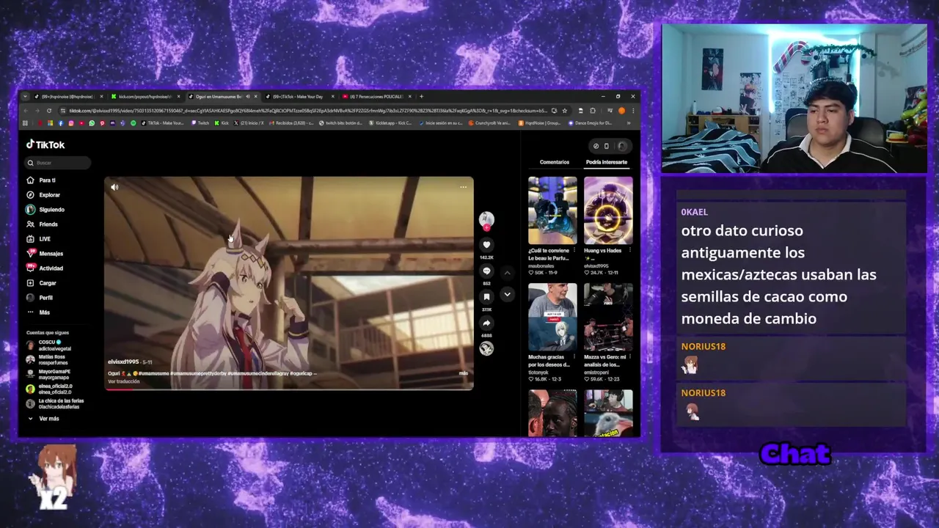Screen dimensions: 939x528
Task: Open options for Huang vs Hades video
Action: tap(630, 251)
